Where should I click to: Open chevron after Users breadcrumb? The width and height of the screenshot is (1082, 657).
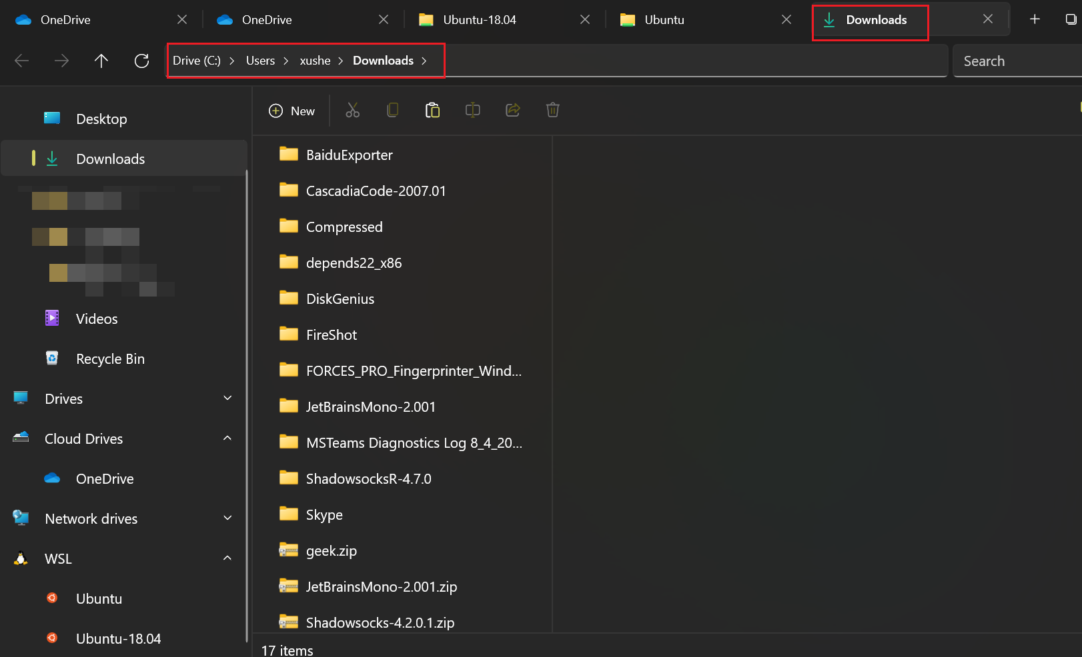coord(286,61)
